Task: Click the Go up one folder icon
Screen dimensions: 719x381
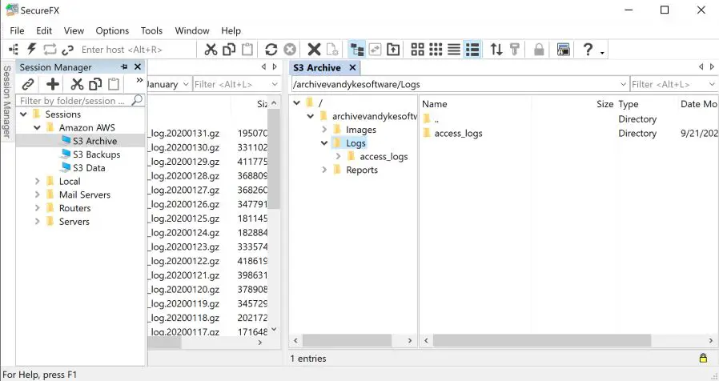Action: [x=393, y=49]
